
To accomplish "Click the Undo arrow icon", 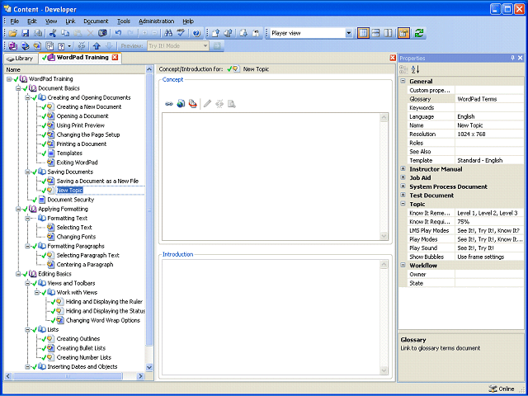I will 118,33.
